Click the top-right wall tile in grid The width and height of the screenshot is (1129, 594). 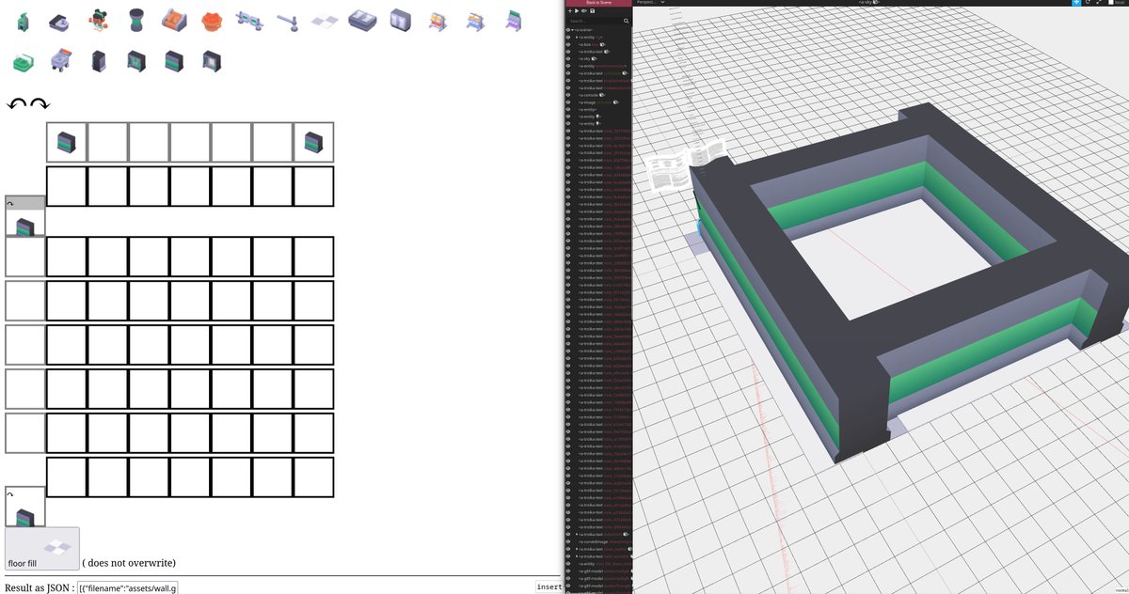(x=313, y=143)
